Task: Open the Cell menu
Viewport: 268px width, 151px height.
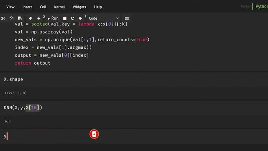Action: click(43, 7)
